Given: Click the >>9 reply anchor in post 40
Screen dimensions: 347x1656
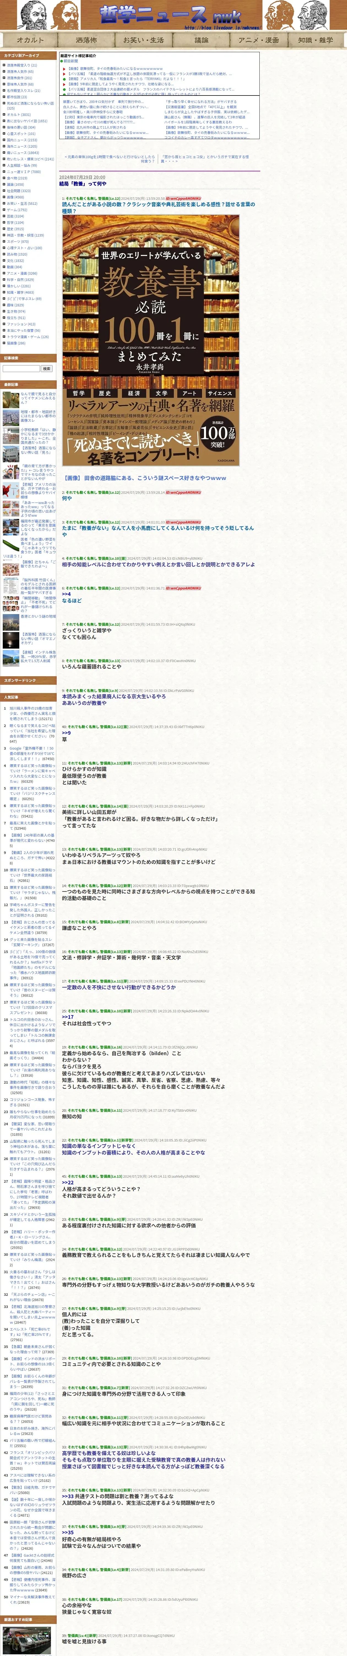Looking at the screenshot, I should point(67,733).
